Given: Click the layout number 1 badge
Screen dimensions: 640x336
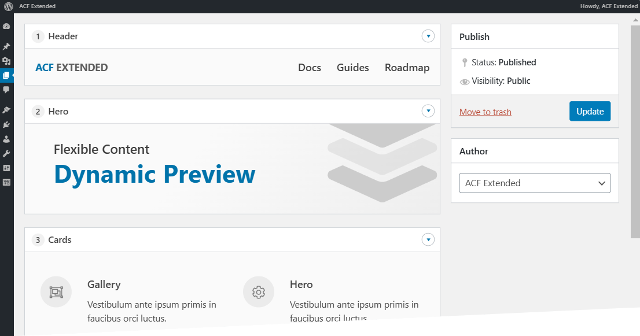Looking at the screenshot, I should [38, 36].
